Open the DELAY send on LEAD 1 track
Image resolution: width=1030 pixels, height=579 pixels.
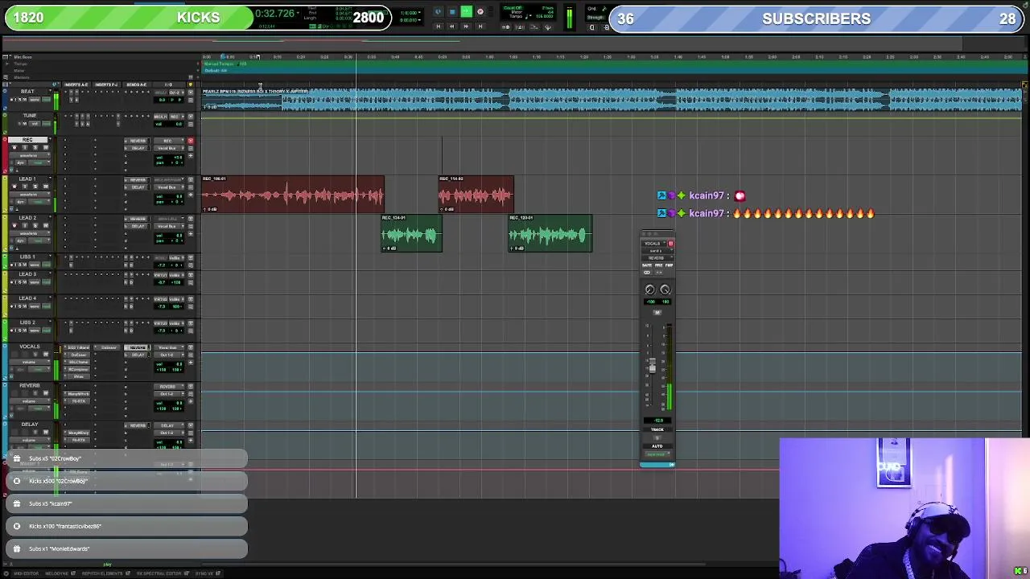click(138, 187)
